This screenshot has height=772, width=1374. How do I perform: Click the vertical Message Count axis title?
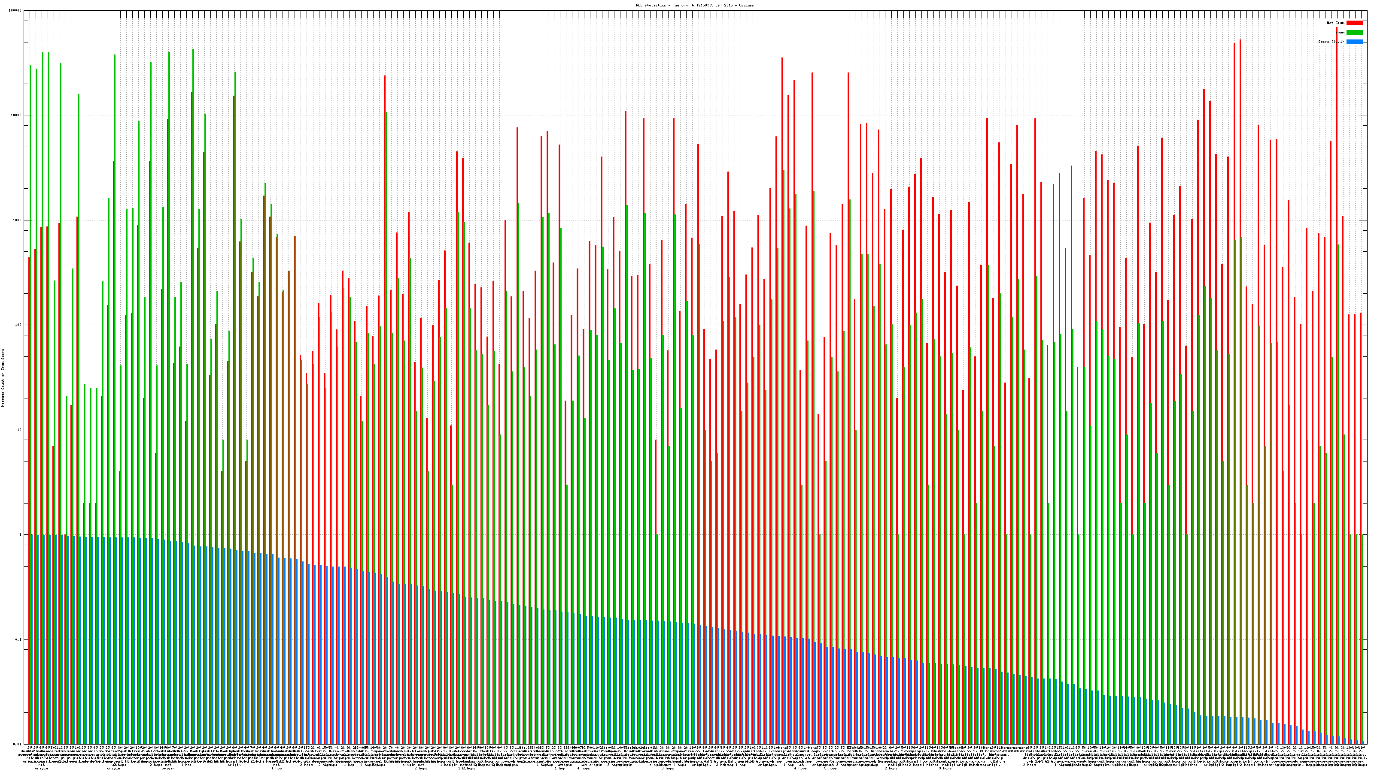3,378
